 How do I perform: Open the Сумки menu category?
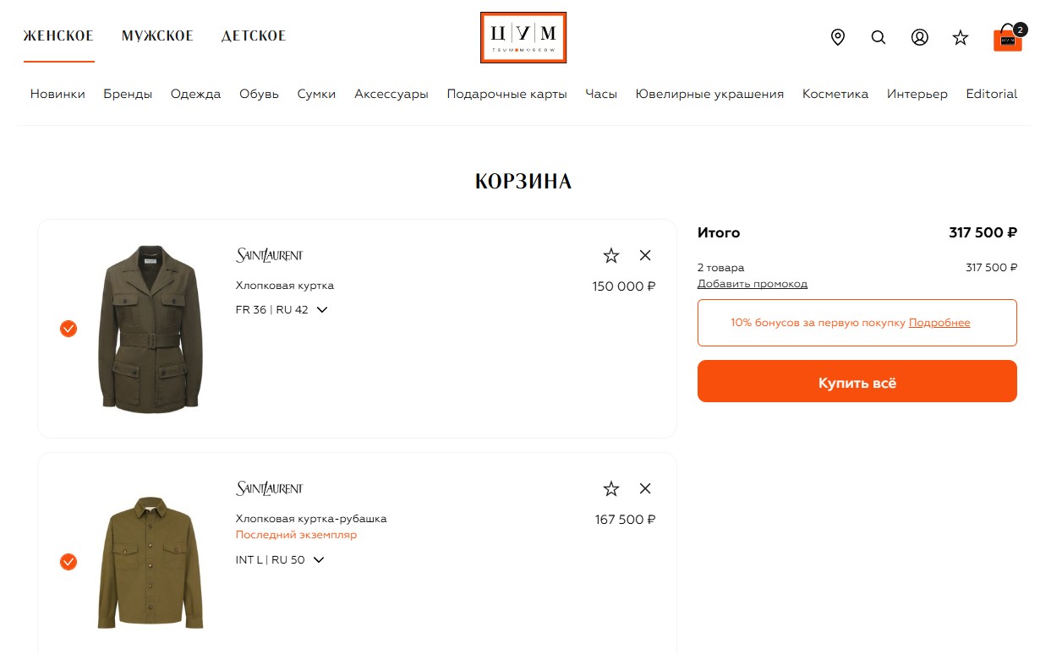click(x=316, y=94)
